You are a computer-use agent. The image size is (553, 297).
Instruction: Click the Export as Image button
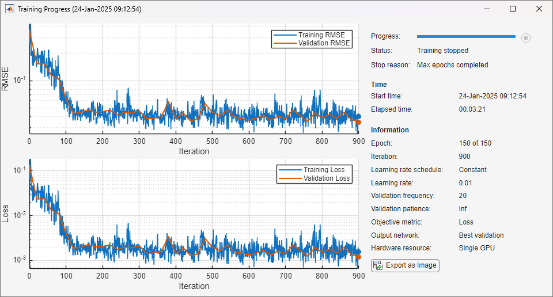pos(406,265)
